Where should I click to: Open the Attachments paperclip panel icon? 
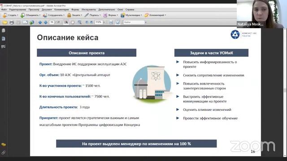[4, 153]
